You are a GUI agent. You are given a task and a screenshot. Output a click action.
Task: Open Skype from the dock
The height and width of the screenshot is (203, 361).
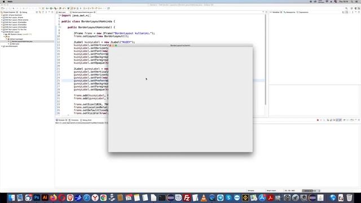(x=228, y=198)
